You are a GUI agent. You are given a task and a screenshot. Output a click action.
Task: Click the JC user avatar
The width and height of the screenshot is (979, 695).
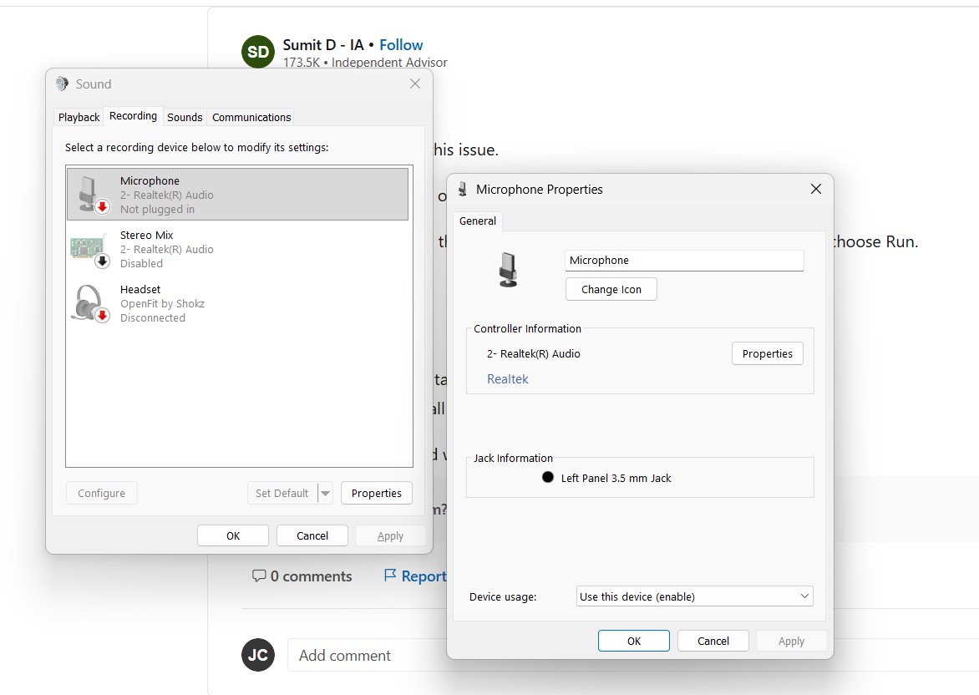point(258,655)
